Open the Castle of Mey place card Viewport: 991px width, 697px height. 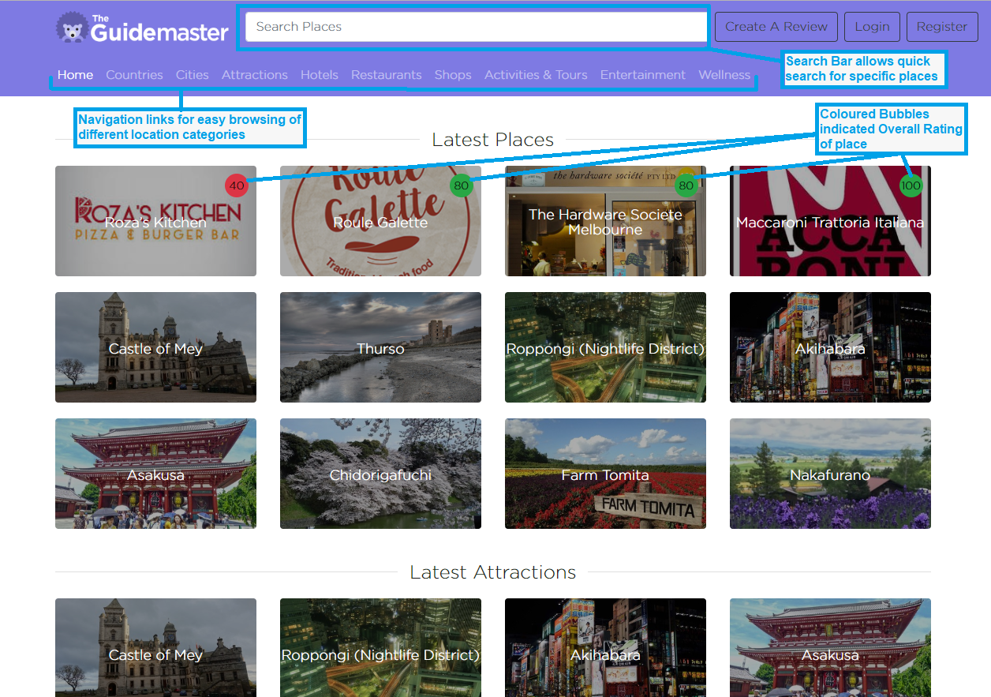(155, 347)
